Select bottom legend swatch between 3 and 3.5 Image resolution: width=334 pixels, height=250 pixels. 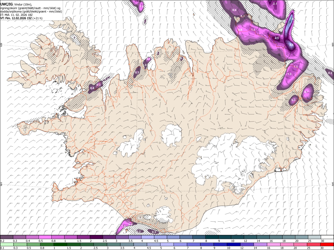[x=114, y=245]
